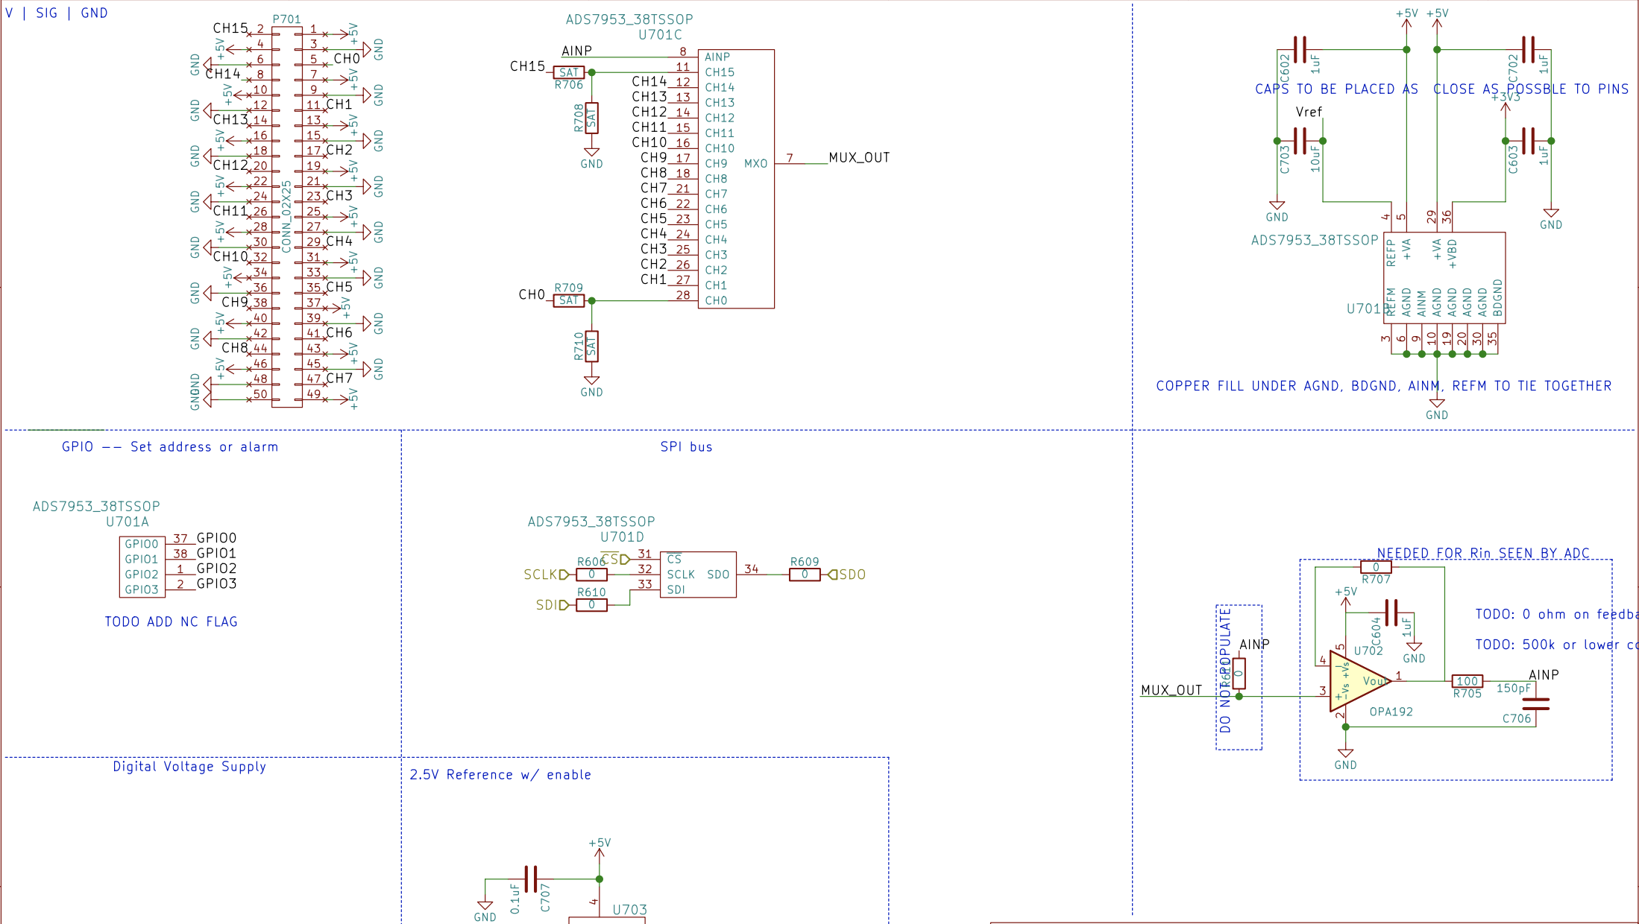Viewport: 1639px width, 924px height.
Task: Click the 'TODO: 500k or lower' note
Action: (1556, 645)
